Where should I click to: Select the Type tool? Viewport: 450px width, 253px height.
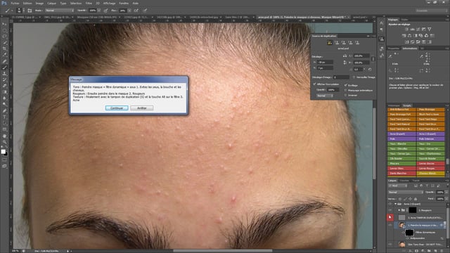[x=4, y=117]
